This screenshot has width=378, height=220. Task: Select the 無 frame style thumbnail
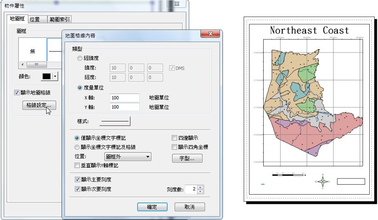(32, 52)
